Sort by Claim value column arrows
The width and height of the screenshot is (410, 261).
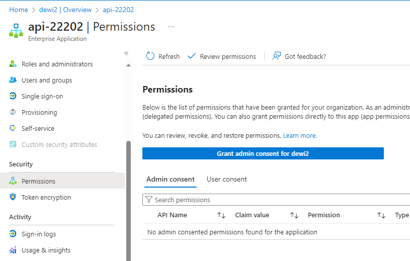pyautogui.click(x=294, y=215)
